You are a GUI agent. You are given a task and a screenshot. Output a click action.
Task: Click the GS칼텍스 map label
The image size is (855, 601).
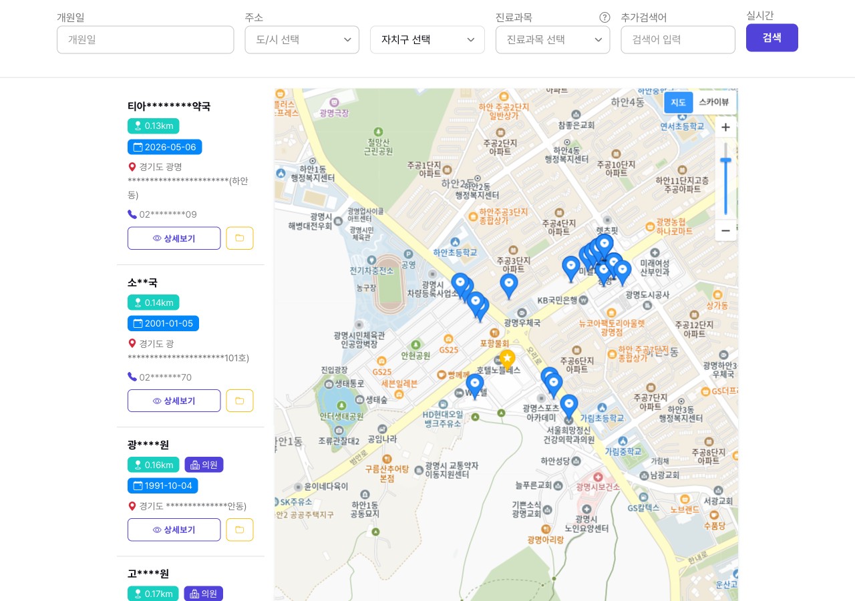click(x=643, y=508)
